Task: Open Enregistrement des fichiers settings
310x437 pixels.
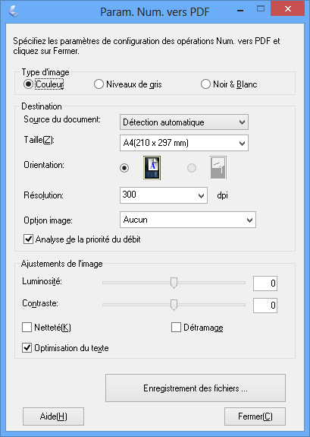Action: point(196,388)
